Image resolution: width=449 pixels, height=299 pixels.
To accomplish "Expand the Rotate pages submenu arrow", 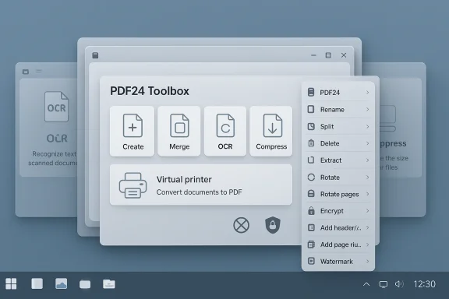I will click(x=367, y=194).
